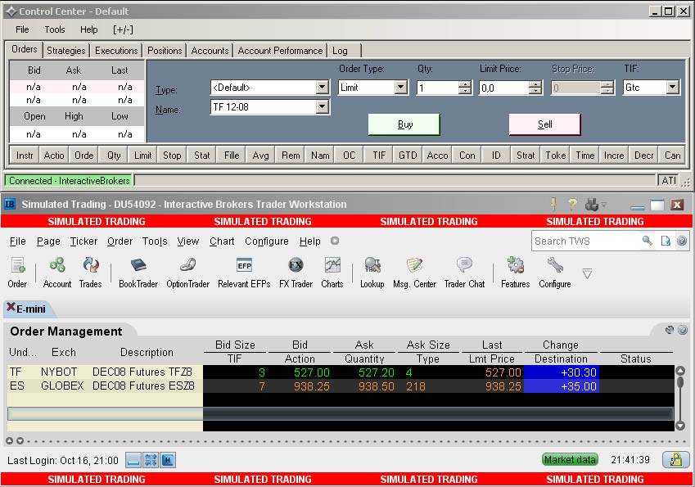
Task: Toggle the ATI button in Control Center
Action: coord(668,180)
